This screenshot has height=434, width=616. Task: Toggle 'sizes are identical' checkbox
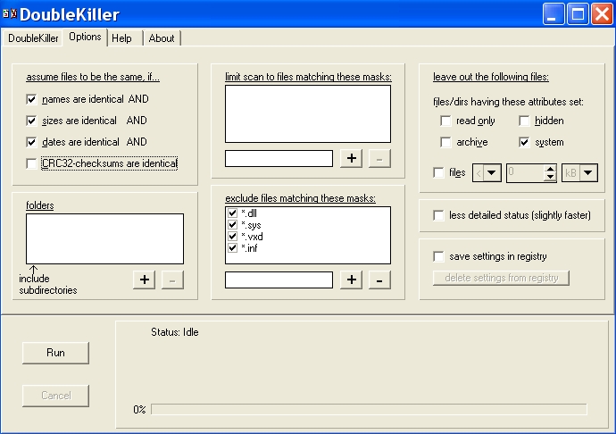31,121
